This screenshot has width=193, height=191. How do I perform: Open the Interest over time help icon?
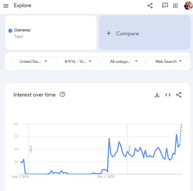62,94
